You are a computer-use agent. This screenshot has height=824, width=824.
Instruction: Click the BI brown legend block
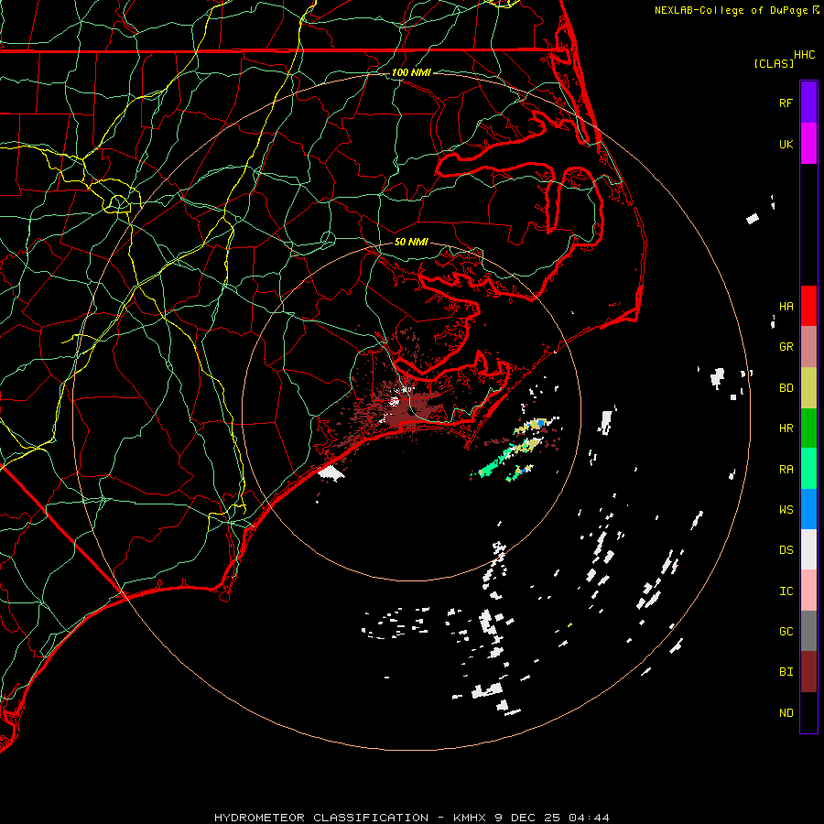point(808,672)
